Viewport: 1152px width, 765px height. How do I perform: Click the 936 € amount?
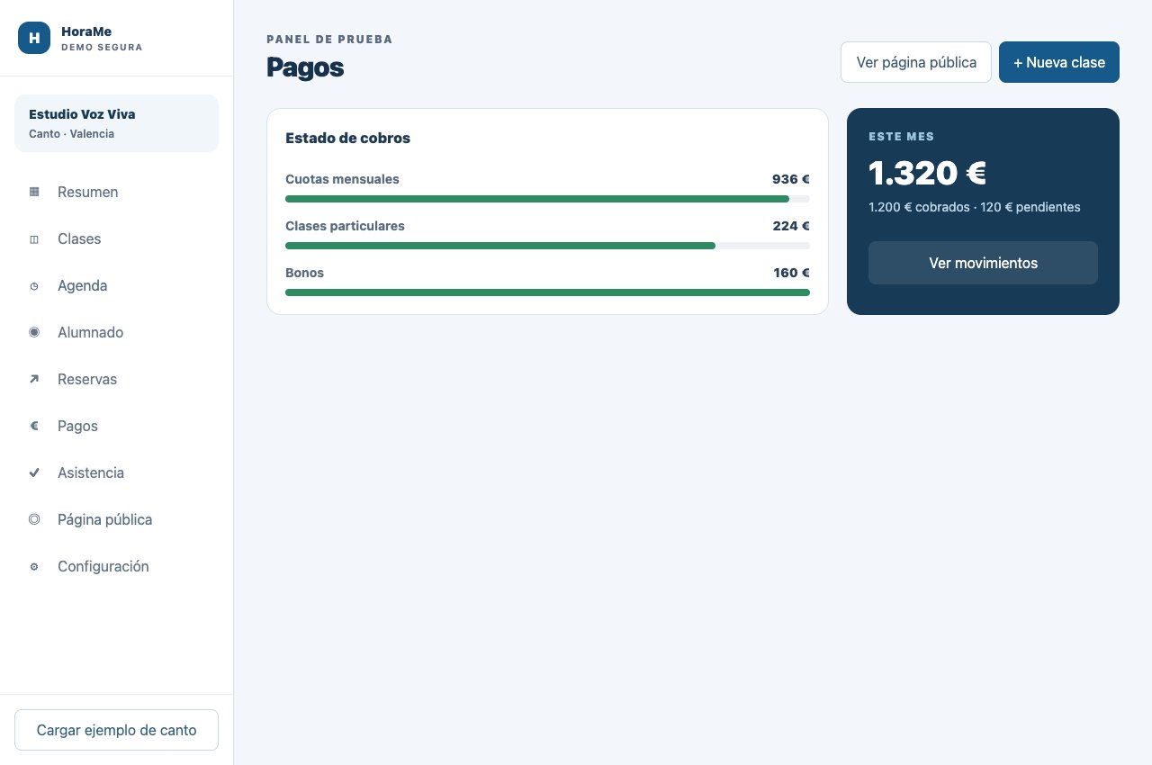[x=791, y=179]
